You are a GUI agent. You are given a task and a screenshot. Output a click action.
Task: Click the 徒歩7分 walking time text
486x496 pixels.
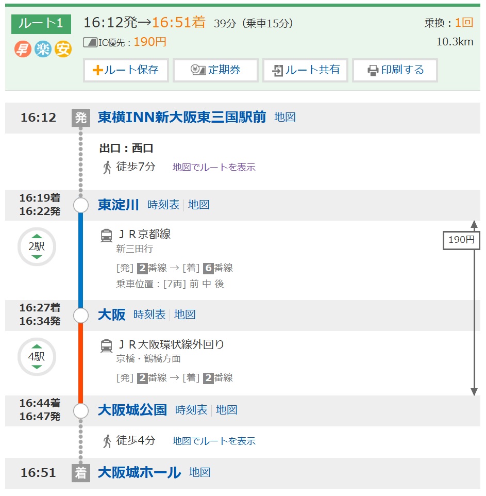coord(136,167)
